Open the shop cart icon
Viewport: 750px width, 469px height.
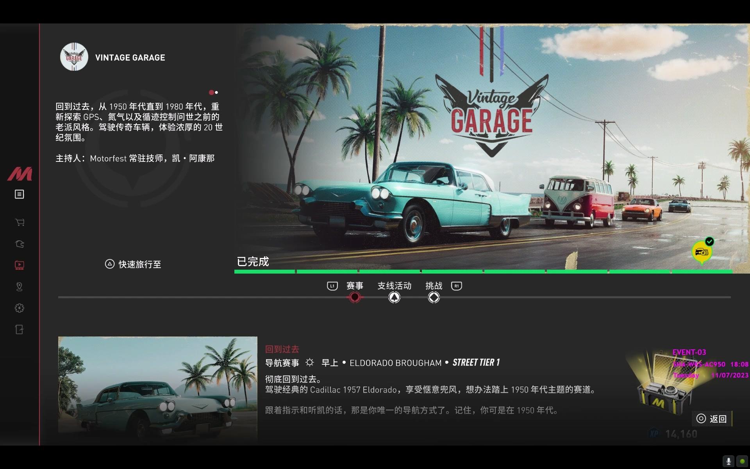(x=20, y=222)
